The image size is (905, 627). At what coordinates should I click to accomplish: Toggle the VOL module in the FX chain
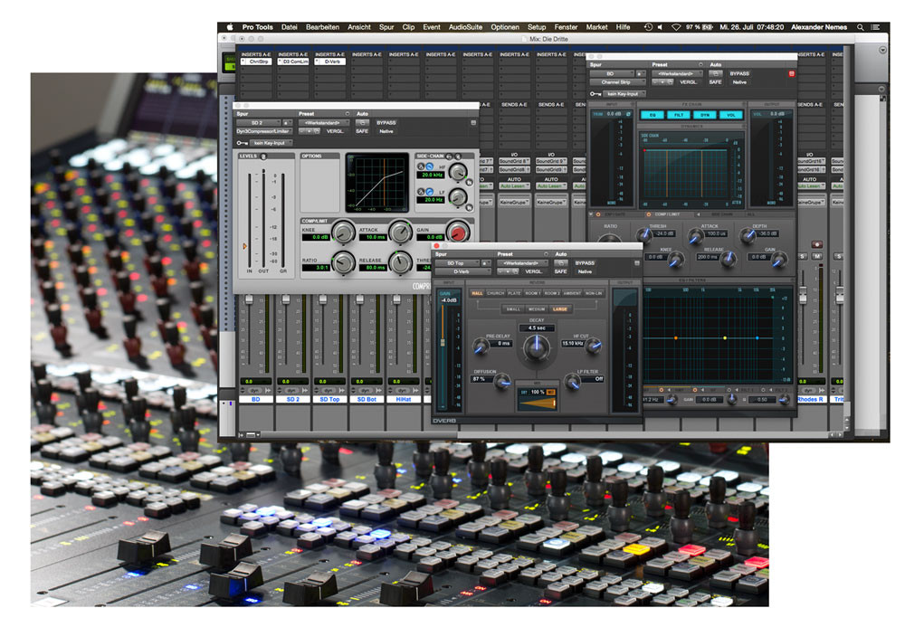pos(730,116)
